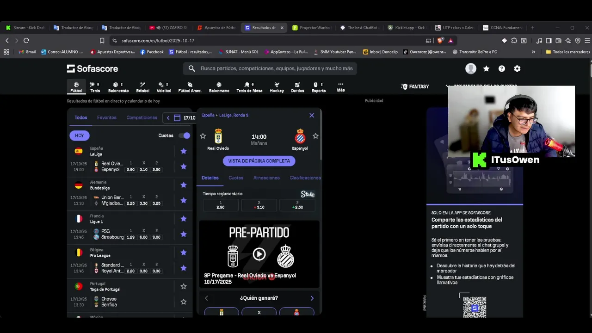
Task: Bookmark this page icon in address bar
Action: [x=102, y=41]
